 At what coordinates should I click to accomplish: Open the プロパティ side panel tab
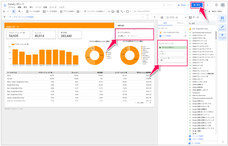pos(222,28)
